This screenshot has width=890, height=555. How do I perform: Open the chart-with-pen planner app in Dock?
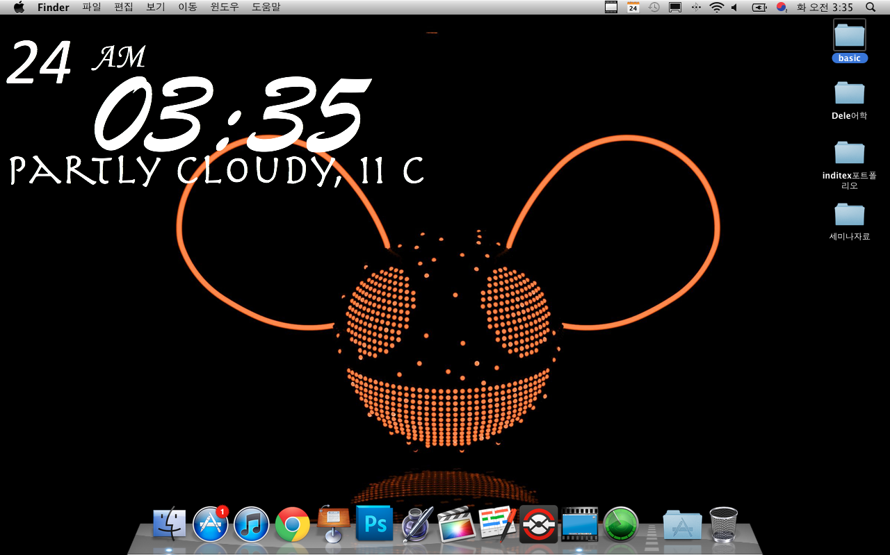pyautogui.click(x=498, y=524)
